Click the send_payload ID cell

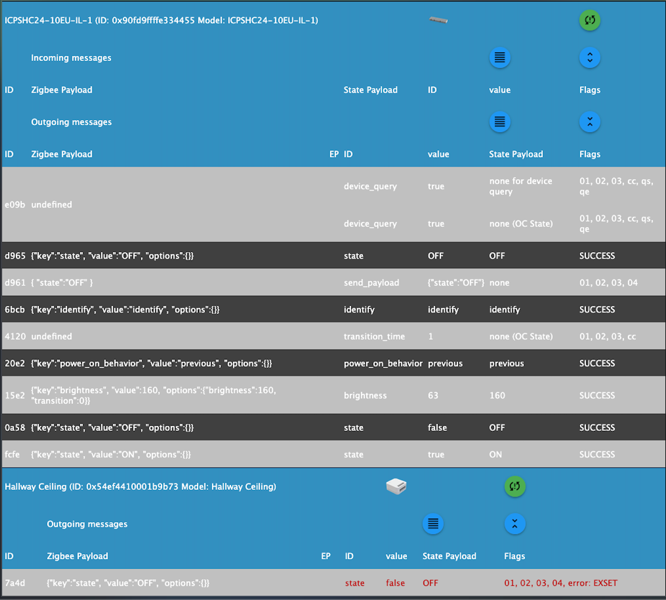coord(371,283)
